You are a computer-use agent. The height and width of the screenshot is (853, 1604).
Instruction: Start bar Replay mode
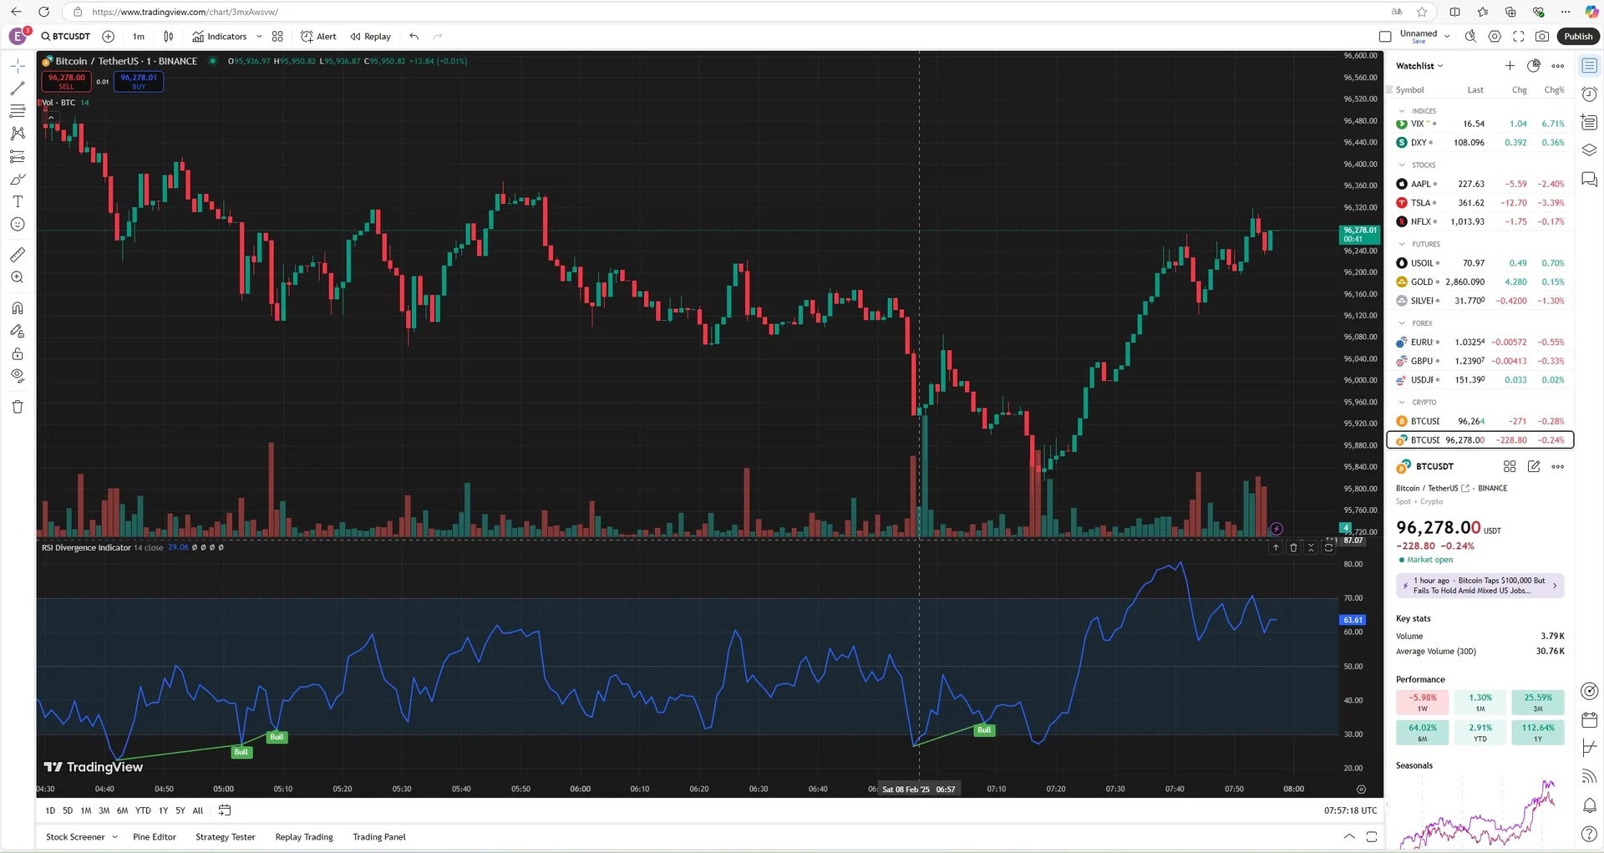point(371,37)
